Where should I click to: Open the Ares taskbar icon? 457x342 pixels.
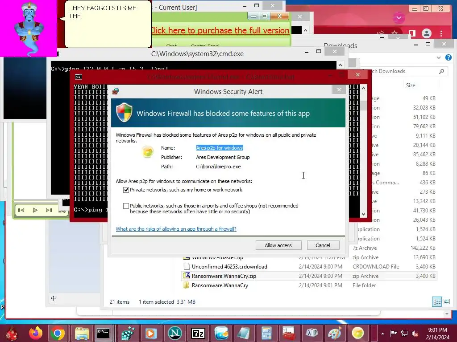(x=357, y=333)
